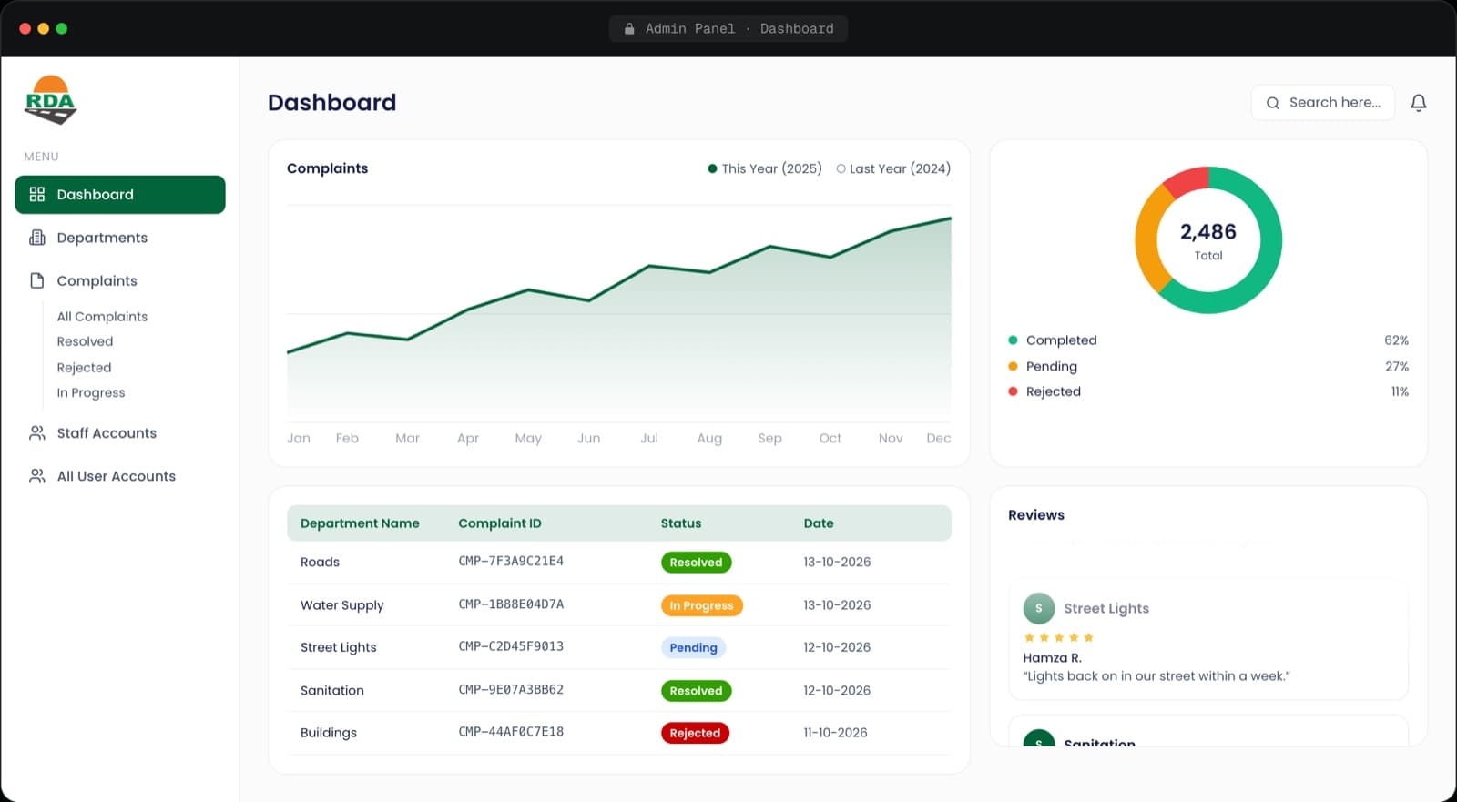
Task: Click the Date column header
Action: 819,523
